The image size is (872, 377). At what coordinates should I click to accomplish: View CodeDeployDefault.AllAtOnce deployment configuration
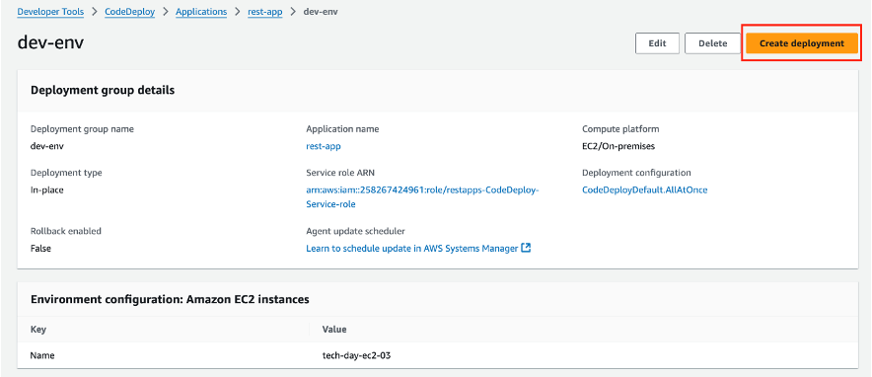coord(644,189)
